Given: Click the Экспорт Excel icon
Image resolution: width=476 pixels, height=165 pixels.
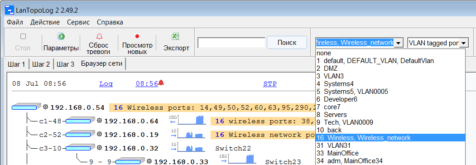Looking at the screenshot, I should 175,36.
